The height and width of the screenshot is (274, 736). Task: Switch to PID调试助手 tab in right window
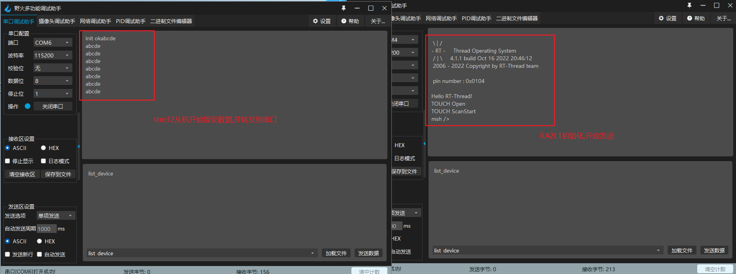click(477, 18)
